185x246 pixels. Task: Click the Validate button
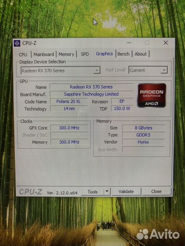tap(126, 191)
